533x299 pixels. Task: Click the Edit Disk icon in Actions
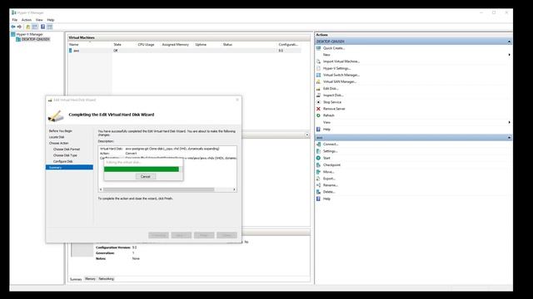point(318,89)
